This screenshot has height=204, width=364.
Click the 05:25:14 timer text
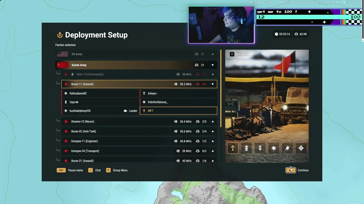coord(284,34)
